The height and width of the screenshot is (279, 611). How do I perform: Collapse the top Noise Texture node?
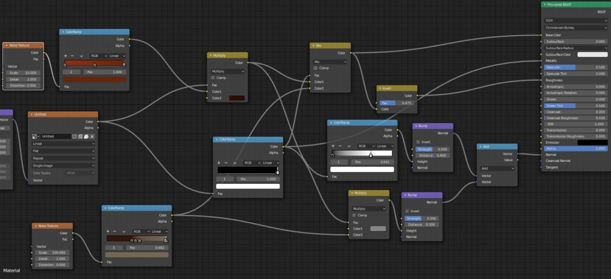click(6, 45)
